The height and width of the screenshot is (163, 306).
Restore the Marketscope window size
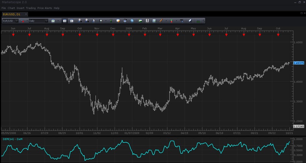tap(299, 2)
